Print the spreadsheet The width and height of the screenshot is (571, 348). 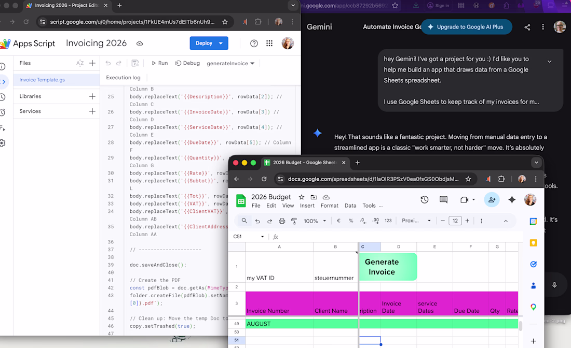[282, 221]
